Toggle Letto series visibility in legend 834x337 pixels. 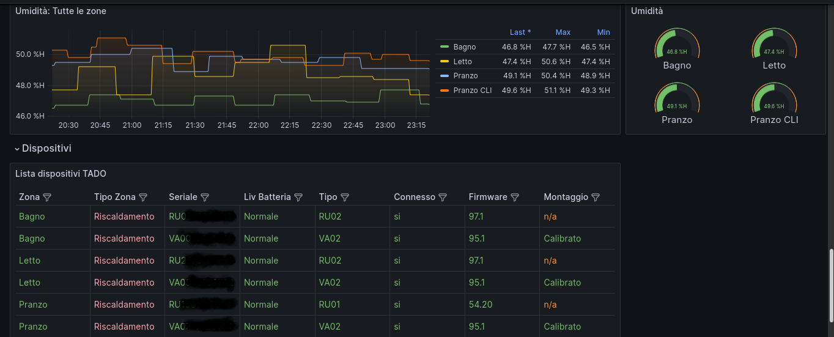[462, 62]
